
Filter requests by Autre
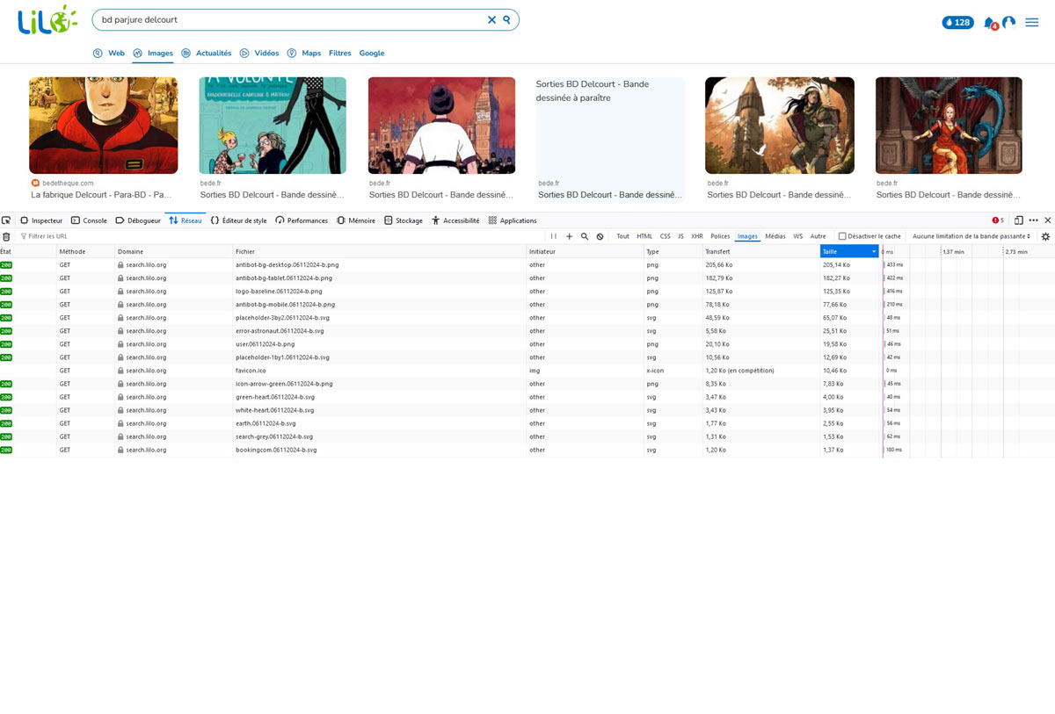click(x=819, y=236)
